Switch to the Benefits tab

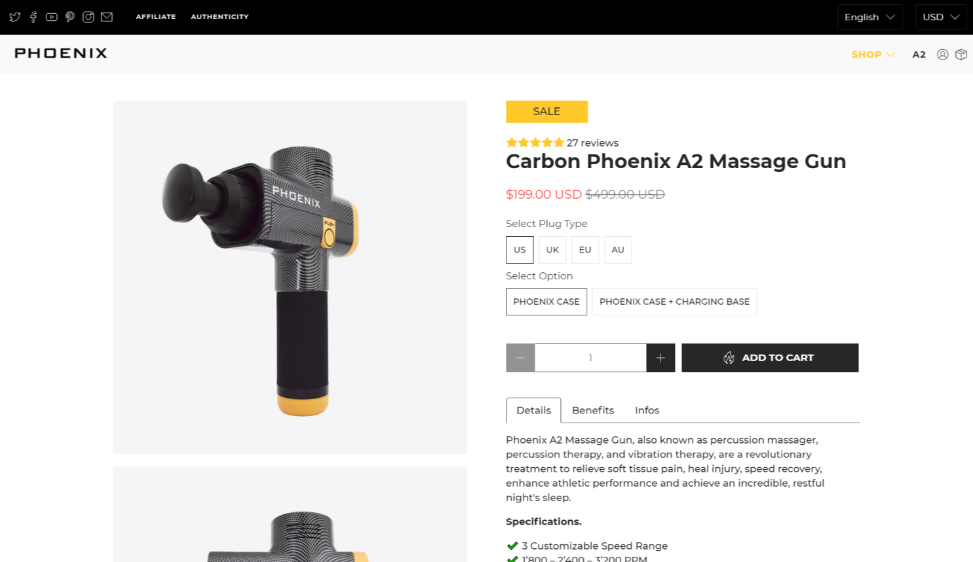(592, 410)
